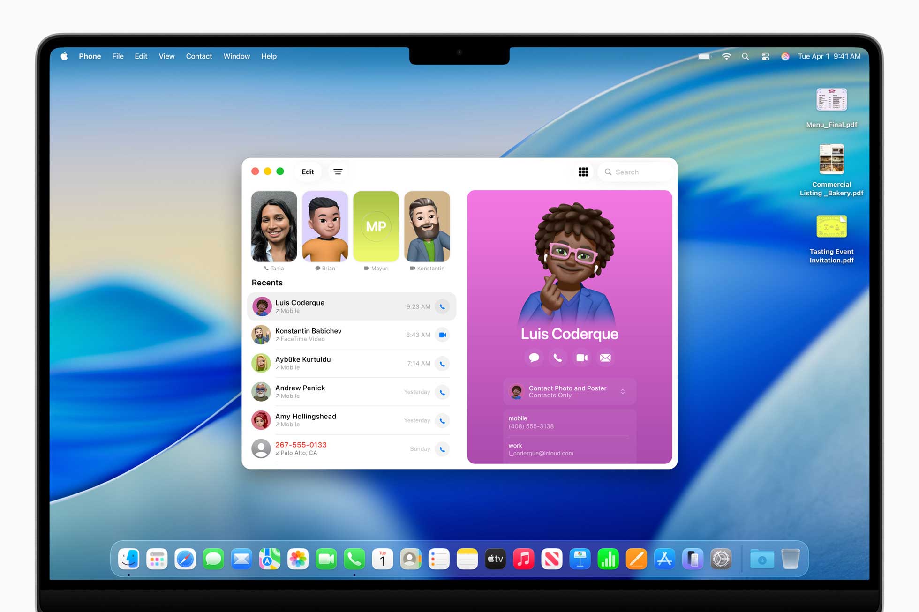Open Control Center from the menu bar
The width and height of the screenshot is (919, 612).
(765, 56)
